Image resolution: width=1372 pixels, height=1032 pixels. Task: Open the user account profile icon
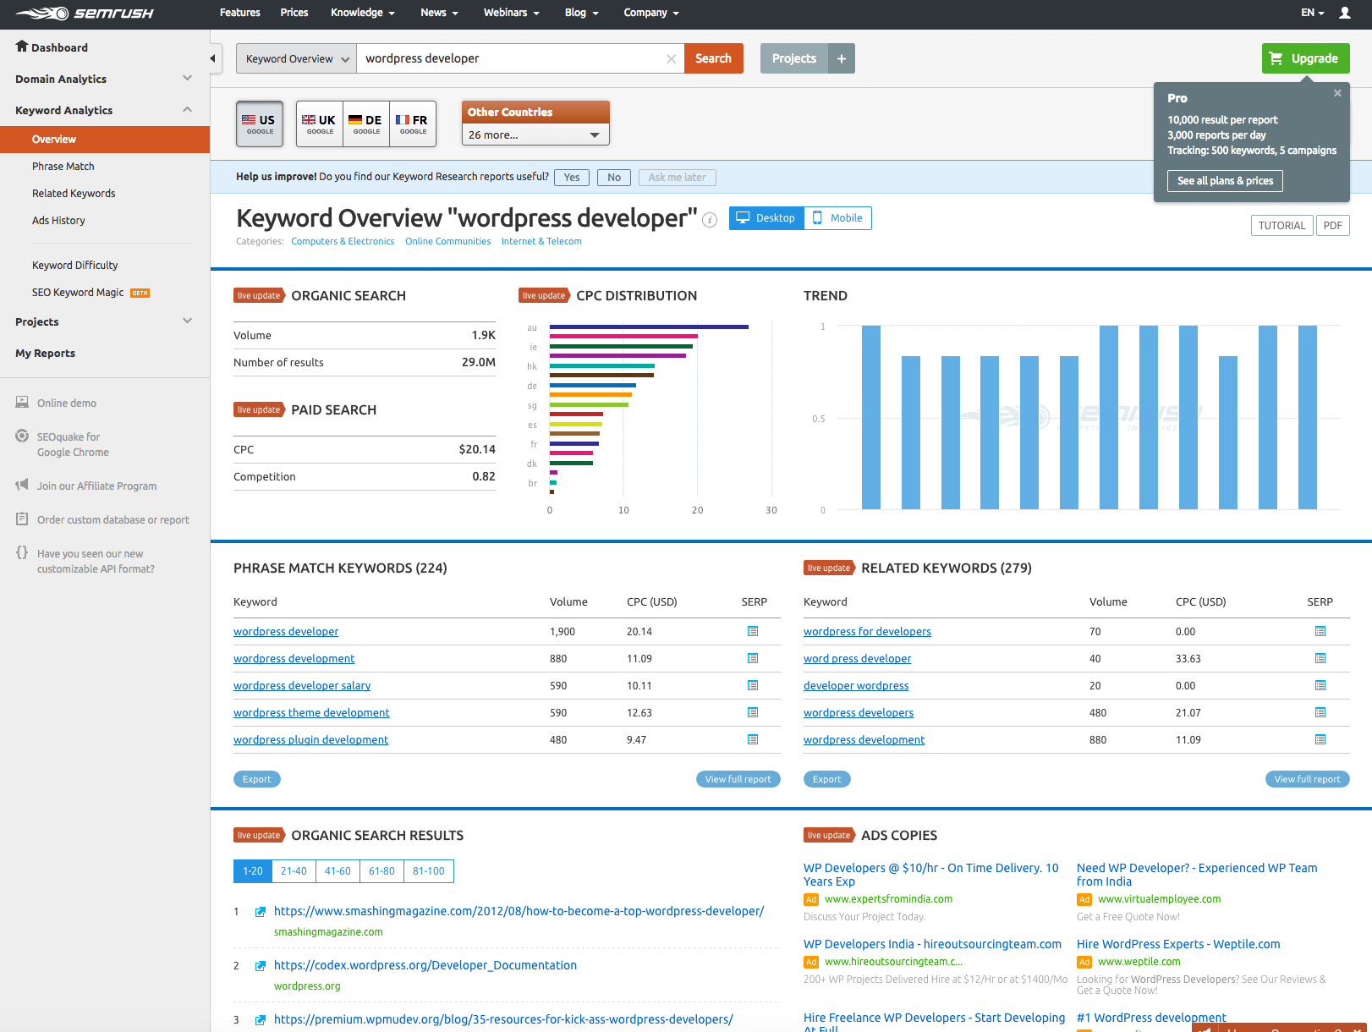pos(1345,13)
